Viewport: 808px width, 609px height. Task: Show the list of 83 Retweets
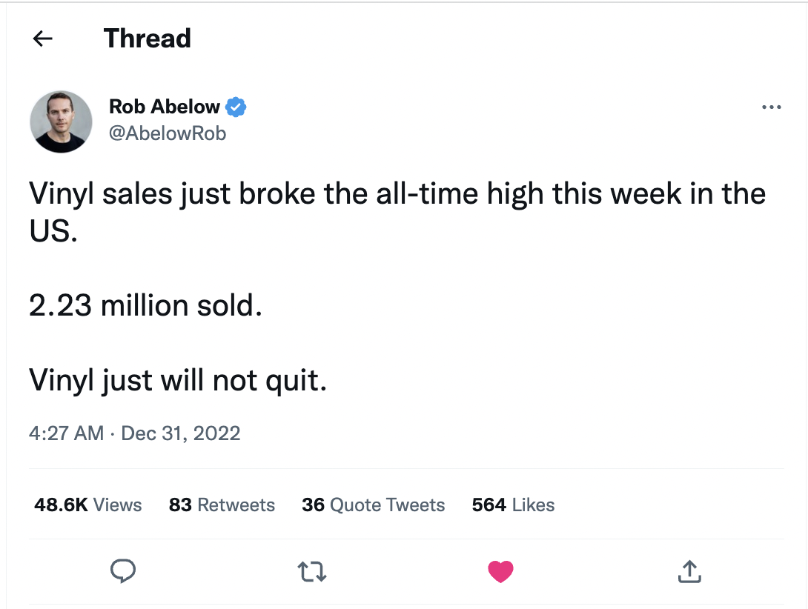222,505
